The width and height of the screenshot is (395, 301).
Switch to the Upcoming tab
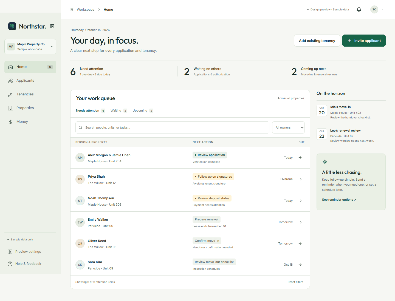coord(143,111)
